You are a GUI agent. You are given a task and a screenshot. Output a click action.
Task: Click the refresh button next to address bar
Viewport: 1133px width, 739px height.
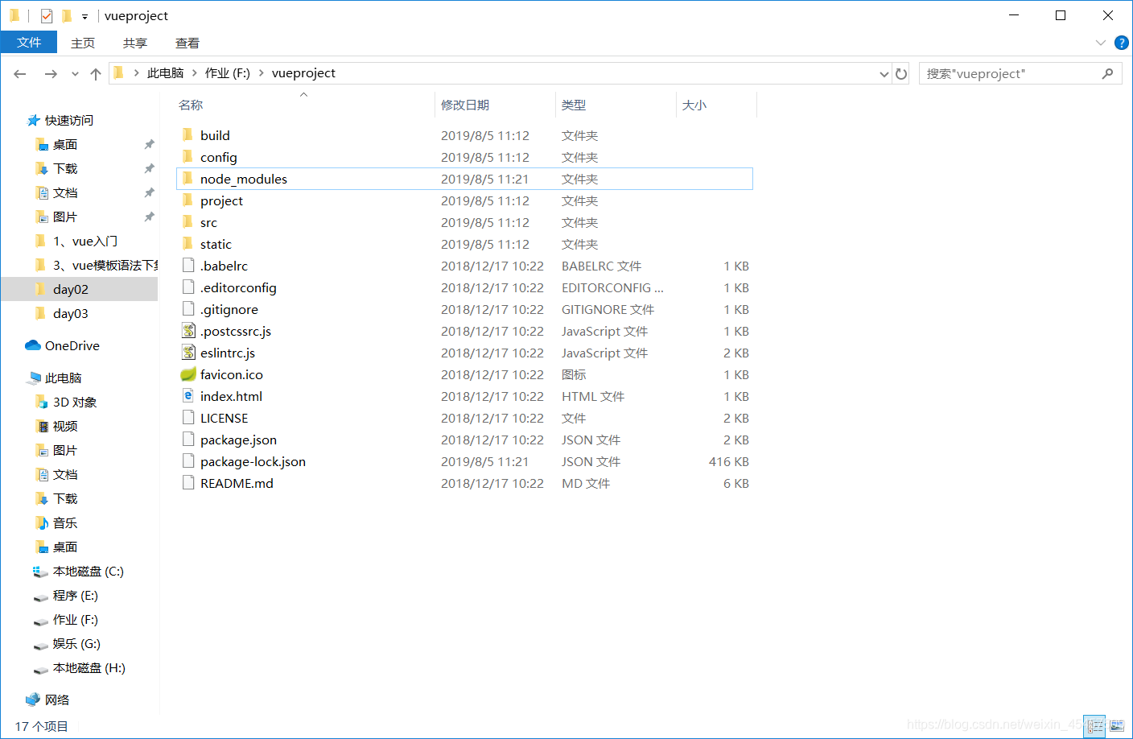901,73
